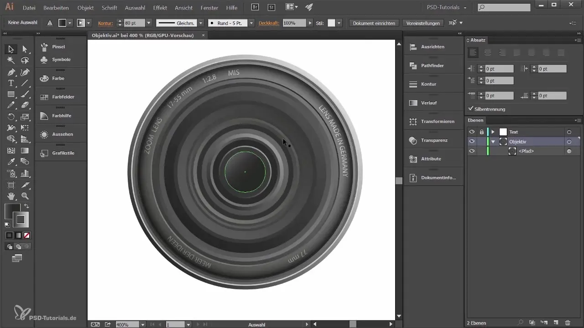Select the Artboard tool
The width and height of the screenshot is (584, 328).
(x=11, y=184)
